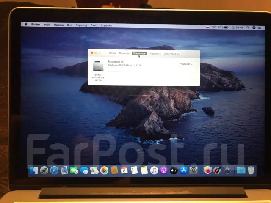Open Safari compass icon in dock
The width and height of the screenshot is (271, 203).
[x=54, y=170]
